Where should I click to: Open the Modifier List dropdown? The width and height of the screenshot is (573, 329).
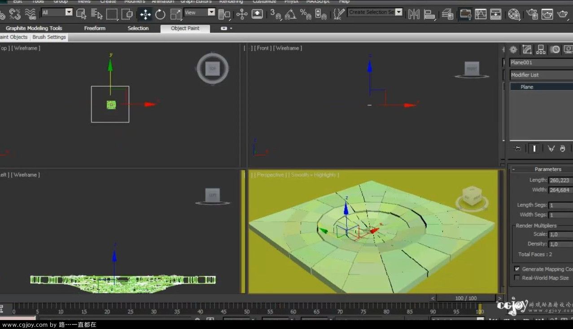pos(542,75)
